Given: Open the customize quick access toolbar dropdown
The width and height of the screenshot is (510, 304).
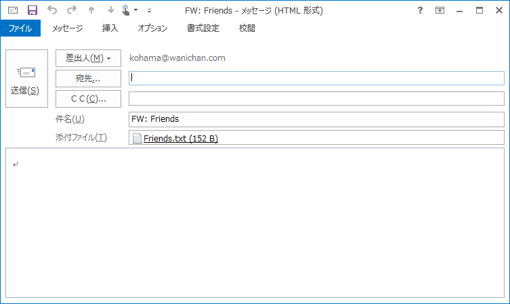Looking at the screenshot, I should (x=149, y=12).
